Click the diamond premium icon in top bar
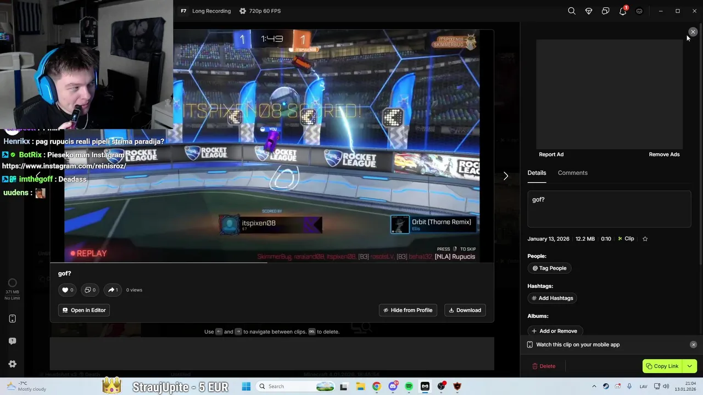Image resolution: width=703 pixels, height=395 pixels. (589, 11)
